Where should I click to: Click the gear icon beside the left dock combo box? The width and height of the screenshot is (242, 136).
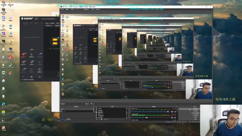[93, 109]
